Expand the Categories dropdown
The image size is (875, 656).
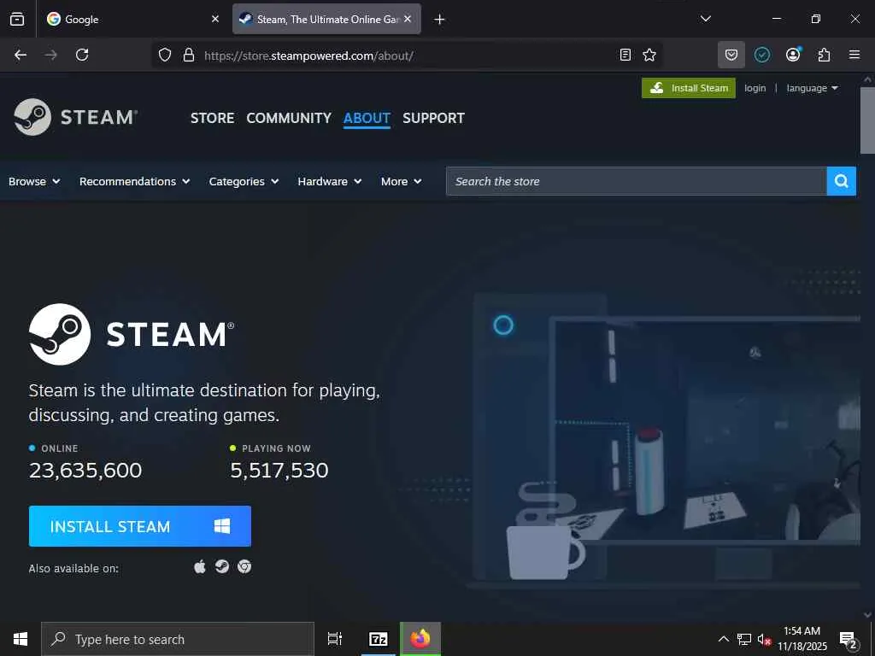[244, 181]
